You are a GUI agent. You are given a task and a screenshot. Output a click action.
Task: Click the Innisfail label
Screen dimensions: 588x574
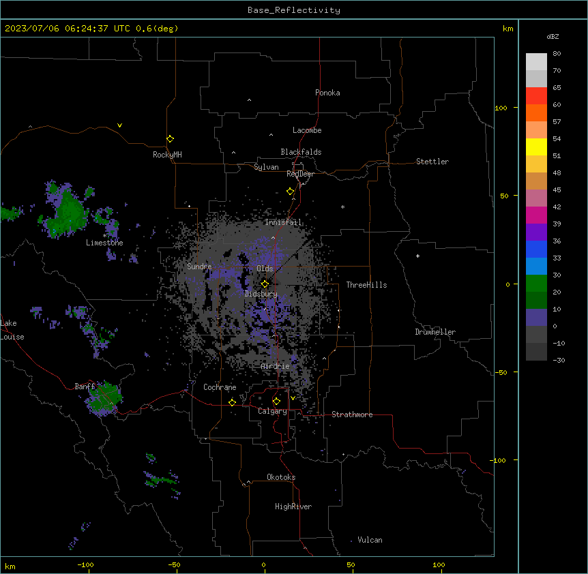pos(283,222)
